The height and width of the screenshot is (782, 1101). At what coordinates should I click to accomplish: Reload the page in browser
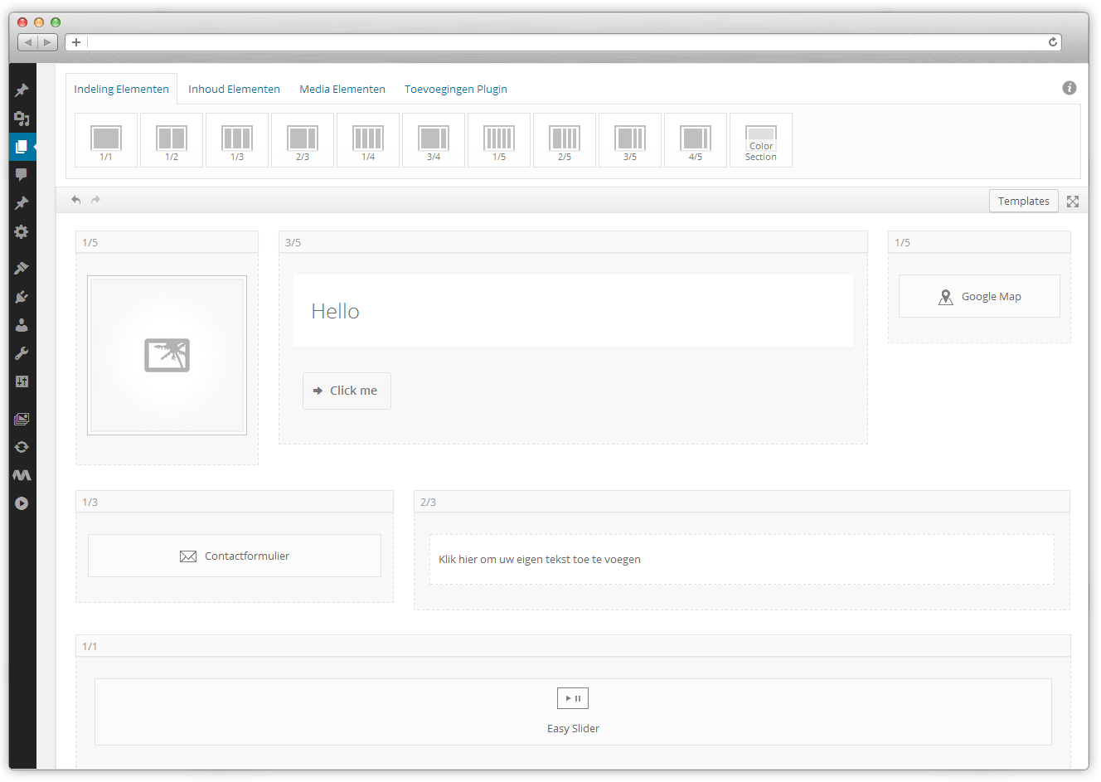(1053, 42)
